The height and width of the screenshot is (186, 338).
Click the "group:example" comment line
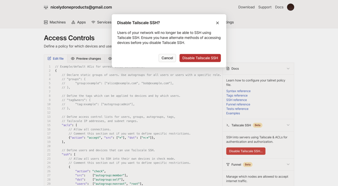[117, 83]
